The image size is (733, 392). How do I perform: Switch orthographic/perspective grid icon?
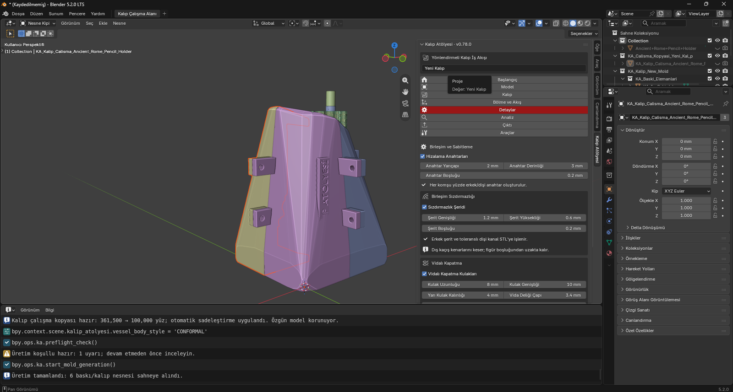(405, 115)
